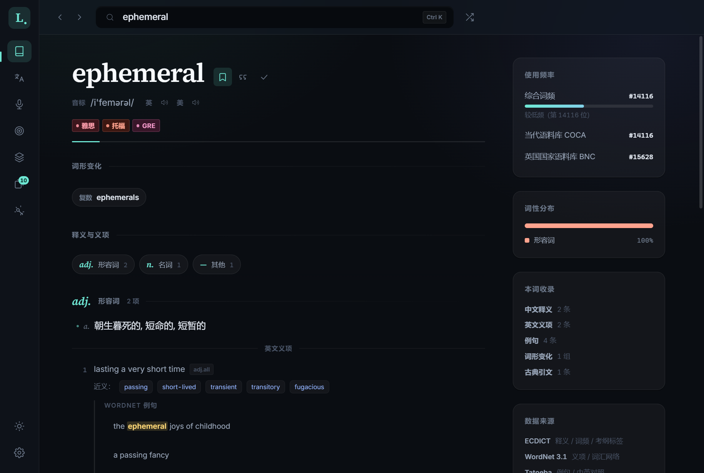
Task: Select the 雅思 tag
Action: (x=85, y=126)
